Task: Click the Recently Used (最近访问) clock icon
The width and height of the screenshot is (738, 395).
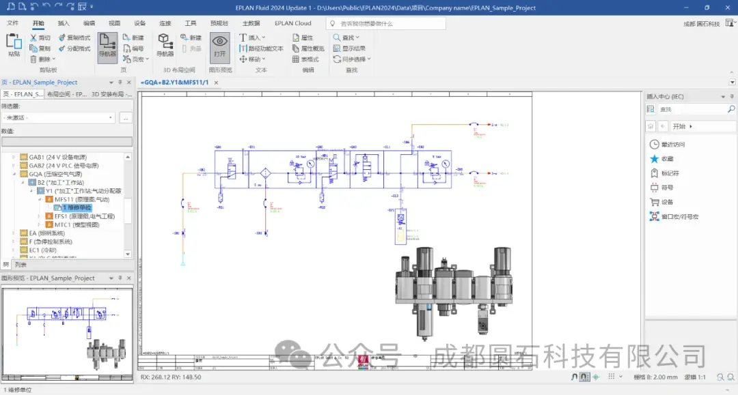Action: click(x=654, y=144)
